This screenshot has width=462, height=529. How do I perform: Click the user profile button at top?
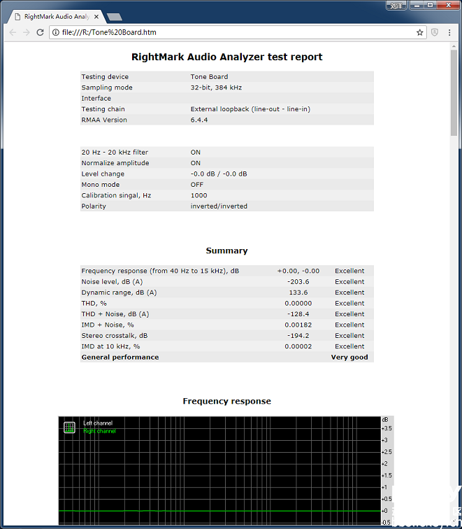coord(396,6)
